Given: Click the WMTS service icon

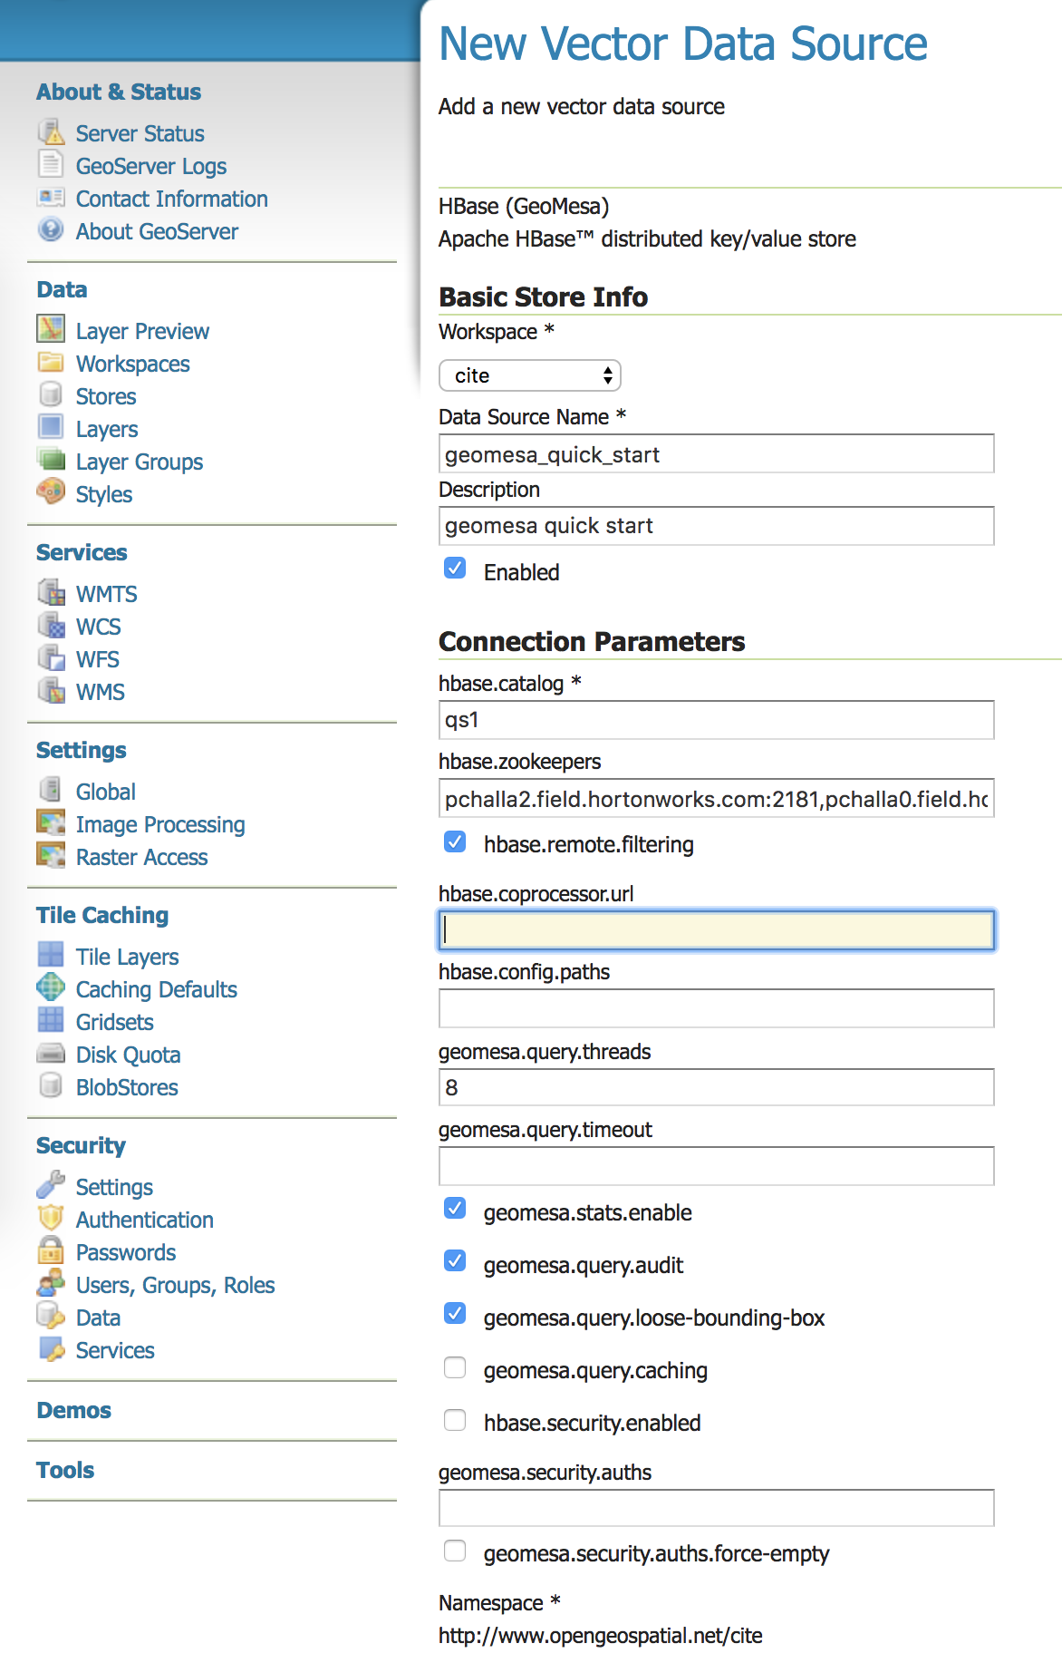Looking at the screenshot, I should 51,593.
